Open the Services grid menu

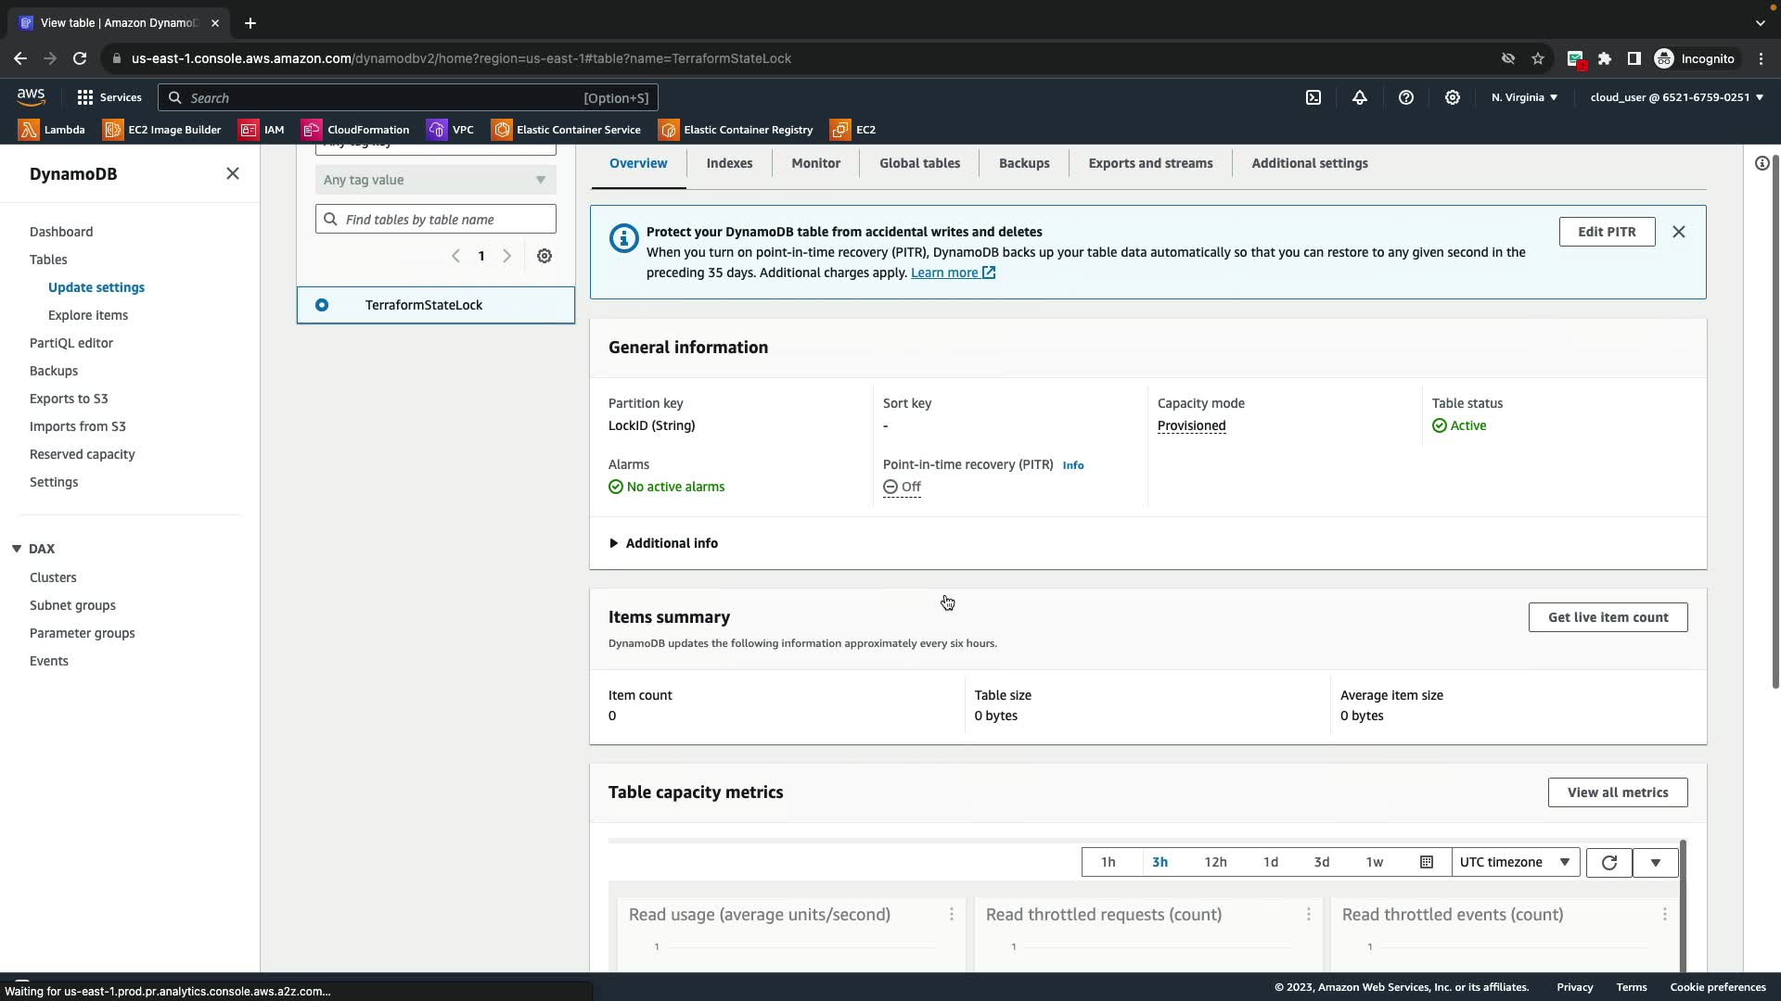pos(109,97)
